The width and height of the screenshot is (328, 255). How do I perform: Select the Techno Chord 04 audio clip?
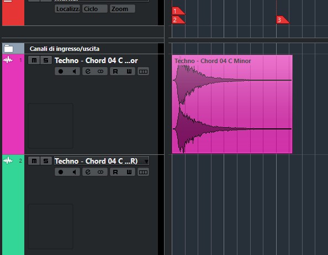point(232,104)
